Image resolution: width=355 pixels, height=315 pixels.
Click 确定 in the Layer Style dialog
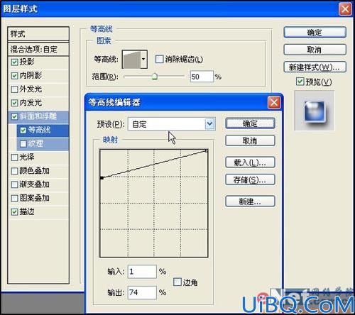tap(315, 33)
